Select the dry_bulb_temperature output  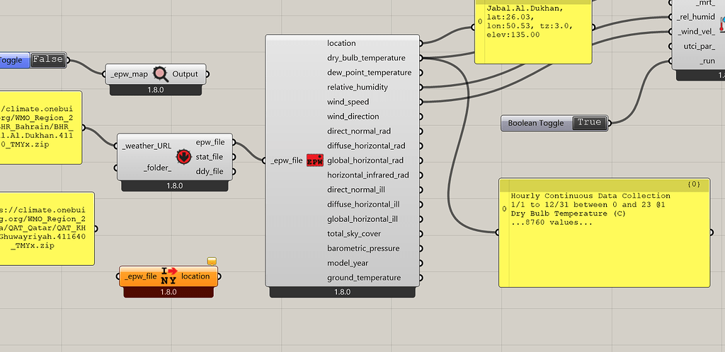[366, 58]
